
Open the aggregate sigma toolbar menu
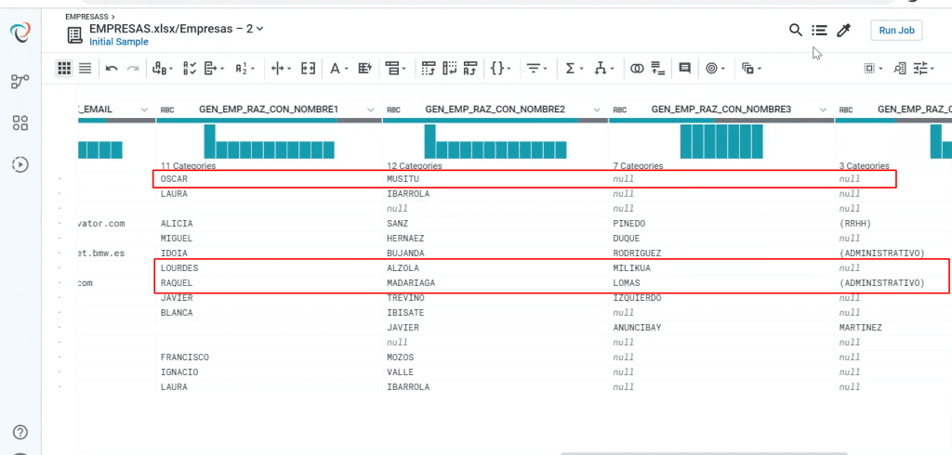(x=575, y=69)
